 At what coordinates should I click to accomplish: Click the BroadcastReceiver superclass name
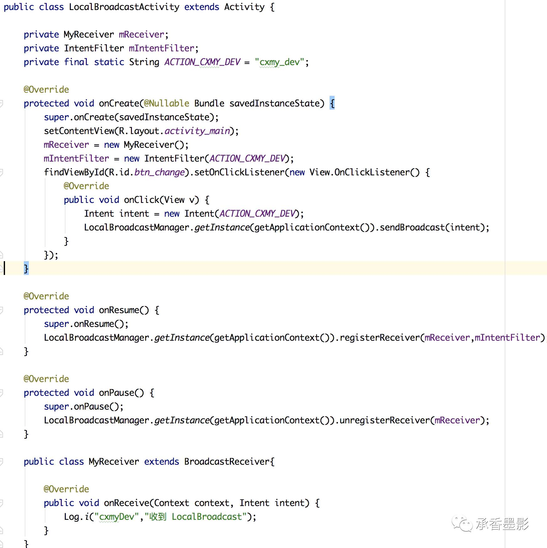[228, 461]
